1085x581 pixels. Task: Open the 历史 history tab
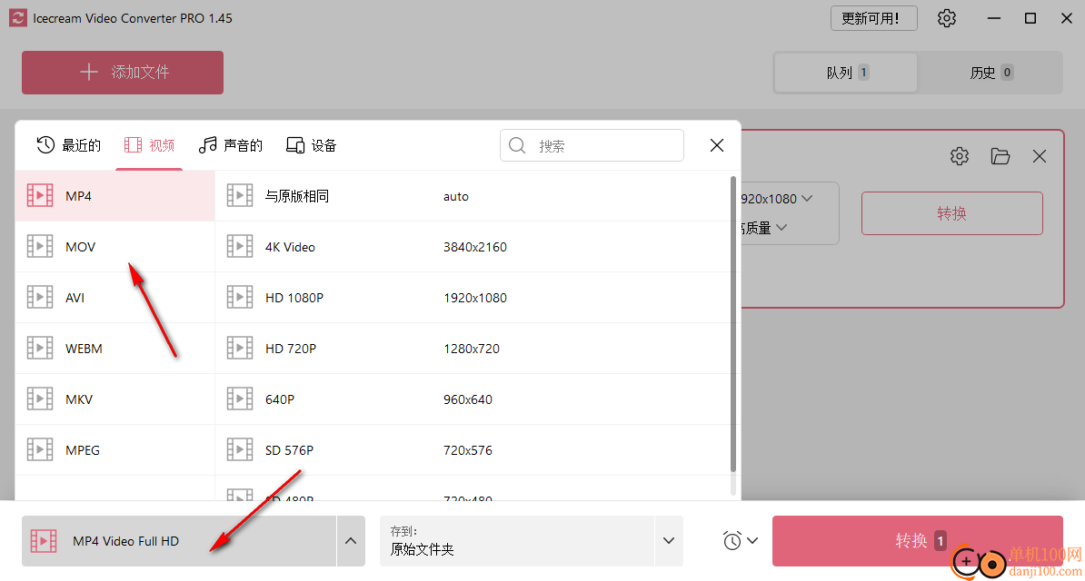coord(990,73)
